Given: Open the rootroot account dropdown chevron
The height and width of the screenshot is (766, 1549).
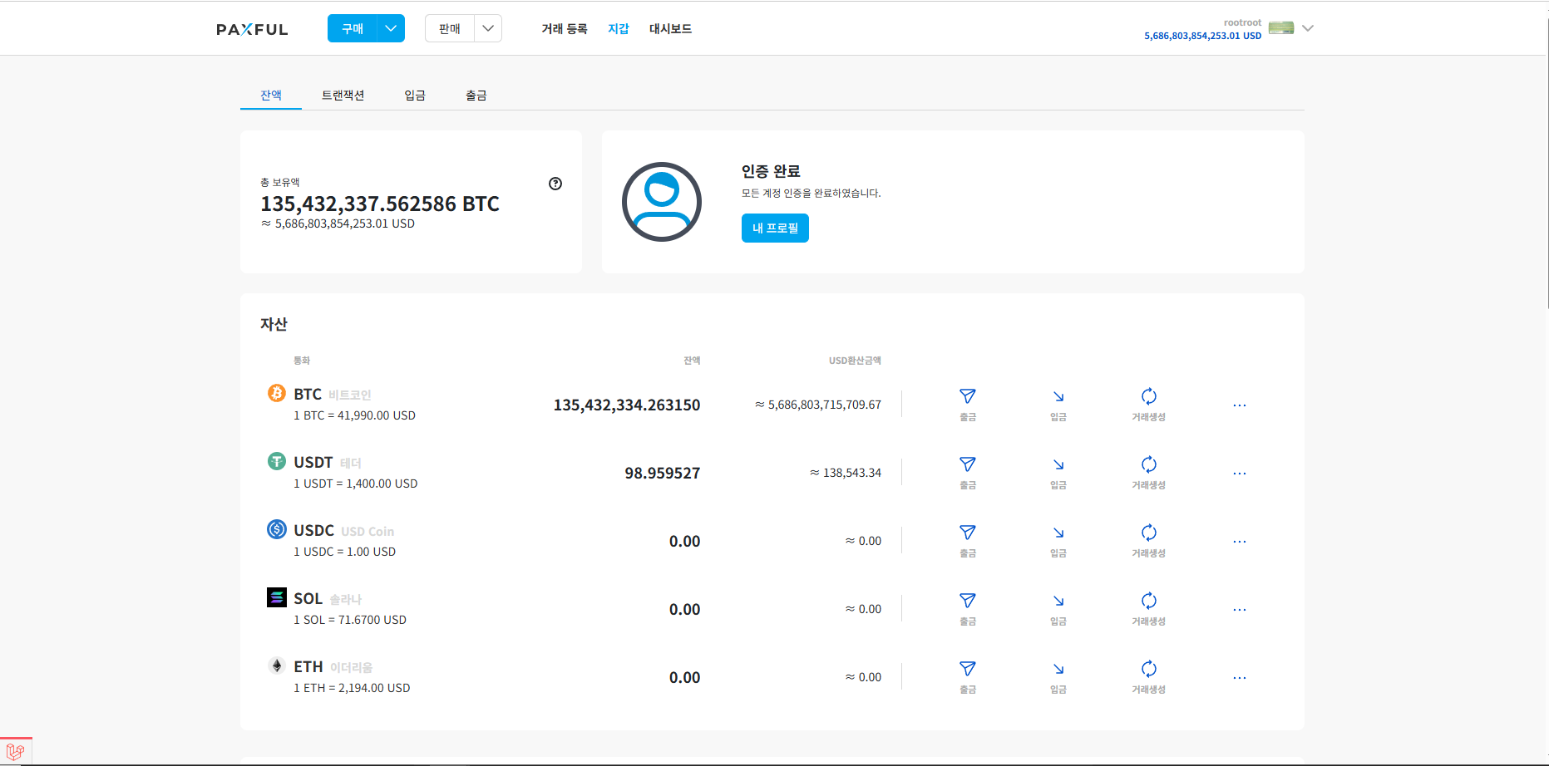Looking at the screenshot, I should pyautogui.click(x=1307, y=27).
